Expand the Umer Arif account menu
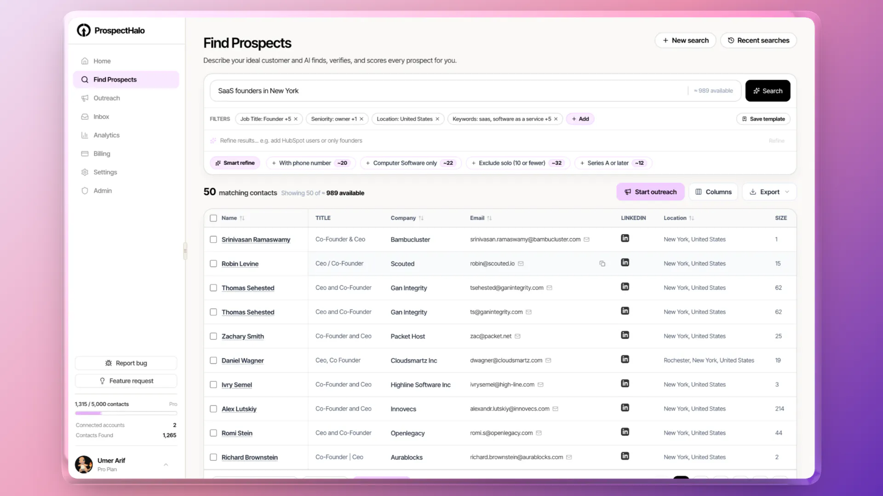Screen dimensions: 883x496 click(166, 464)
